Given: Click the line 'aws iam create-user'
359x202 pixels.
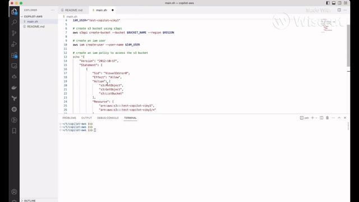Looking at the screenshot, I should point(106,45).
